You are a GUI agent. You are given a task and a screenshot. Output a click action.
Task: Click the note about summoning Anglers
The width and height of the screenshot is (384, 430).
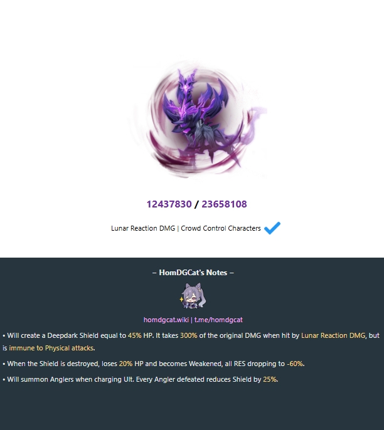pyautogui.click(x=141, y=379)
